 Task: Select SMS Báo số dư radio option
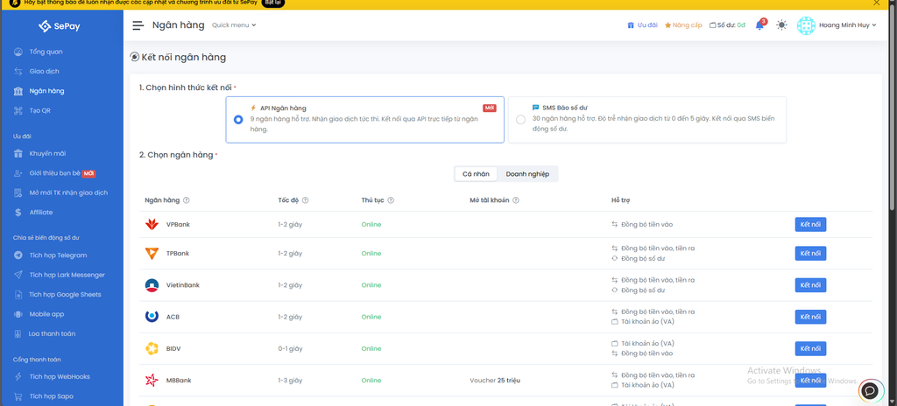tap(521, 119)
